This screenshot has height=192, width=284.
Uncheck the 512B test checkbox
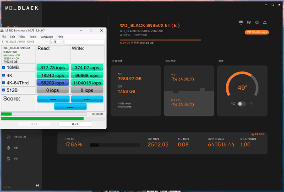point(4,90)
